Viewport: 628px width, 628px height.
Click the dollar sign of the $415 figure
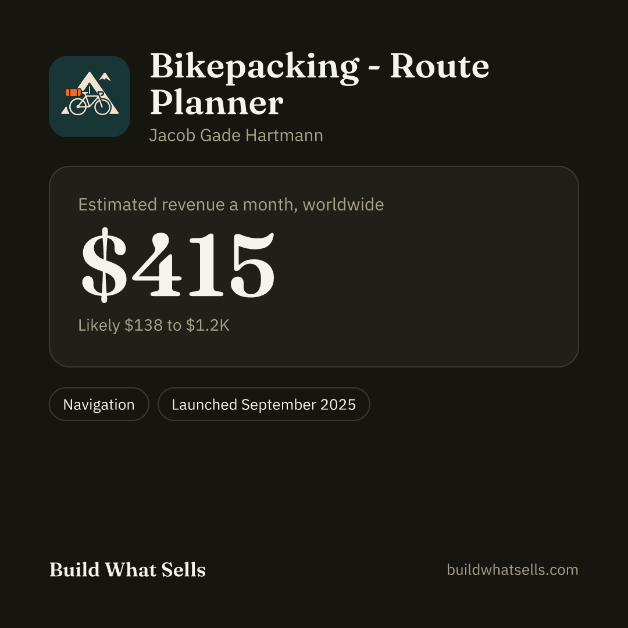104,265
